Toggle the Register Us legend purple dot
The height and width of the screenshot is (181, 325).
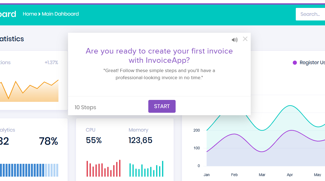[x=295, y=63]
